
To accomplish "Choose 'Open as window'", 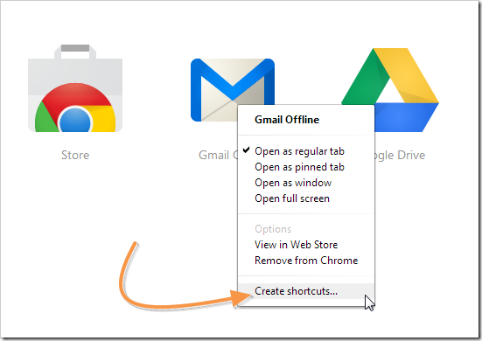I will tap(306, 183).
